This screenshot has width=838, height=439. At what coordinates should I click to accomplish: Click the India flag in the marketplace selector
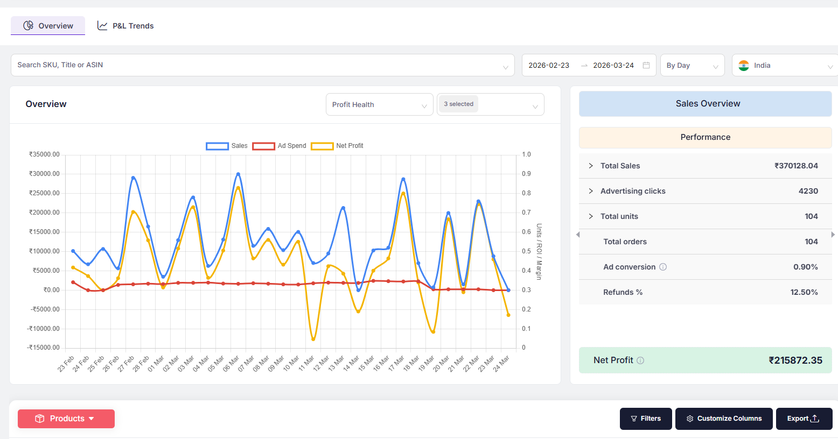(744, 65)
